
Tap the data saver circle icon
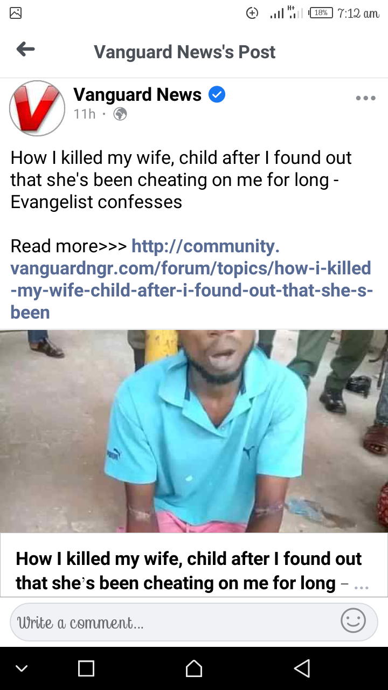[x=252, y=13]
